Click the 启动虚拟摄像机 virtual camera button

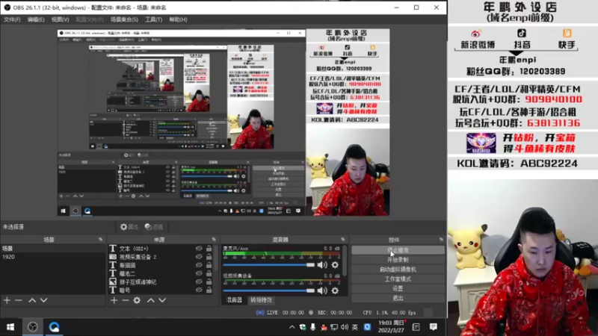[398, 270]
